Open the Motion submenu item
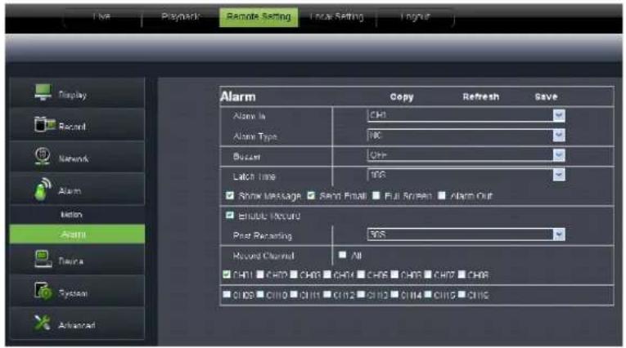626x348 pixels. pos(71,215)
